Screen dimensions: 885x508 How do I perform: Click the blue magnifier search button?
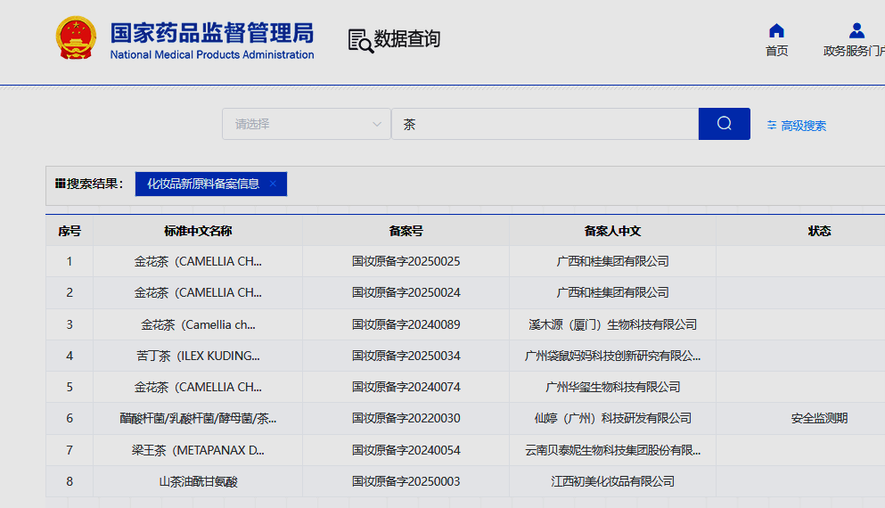pyautogui.click(x=725, y=124)
